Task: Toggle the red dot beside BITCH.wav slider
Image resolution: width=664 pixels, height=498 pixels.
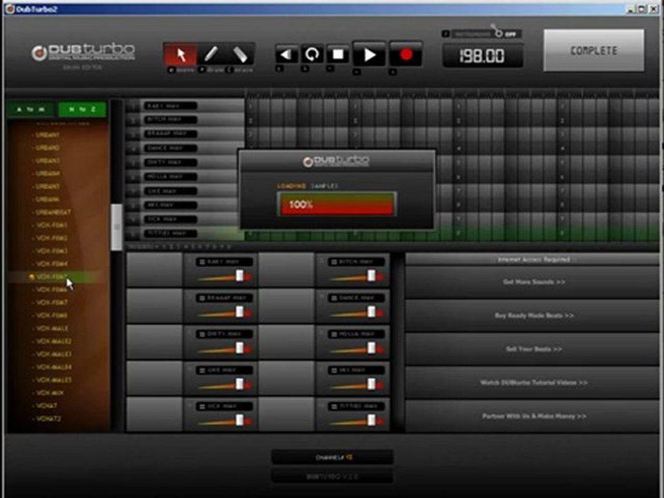Action: point(380,277)
